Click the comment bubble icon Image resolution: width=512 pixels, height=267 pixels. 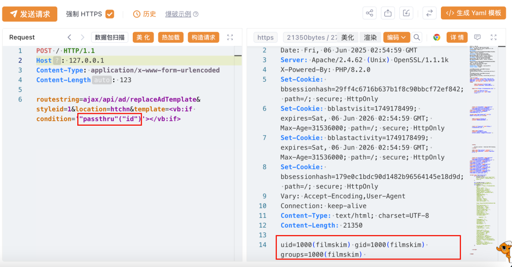pos(477,37)
